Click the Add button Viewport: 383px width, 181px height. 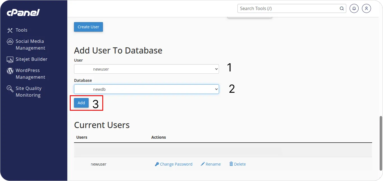pyautogui.click(x=81, y=103)
